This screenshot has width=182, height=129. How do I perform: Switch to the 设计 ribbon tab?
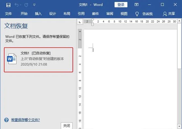coord(52,14)
